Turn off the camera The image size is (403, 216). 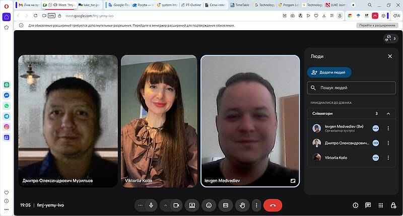point(176,205)
